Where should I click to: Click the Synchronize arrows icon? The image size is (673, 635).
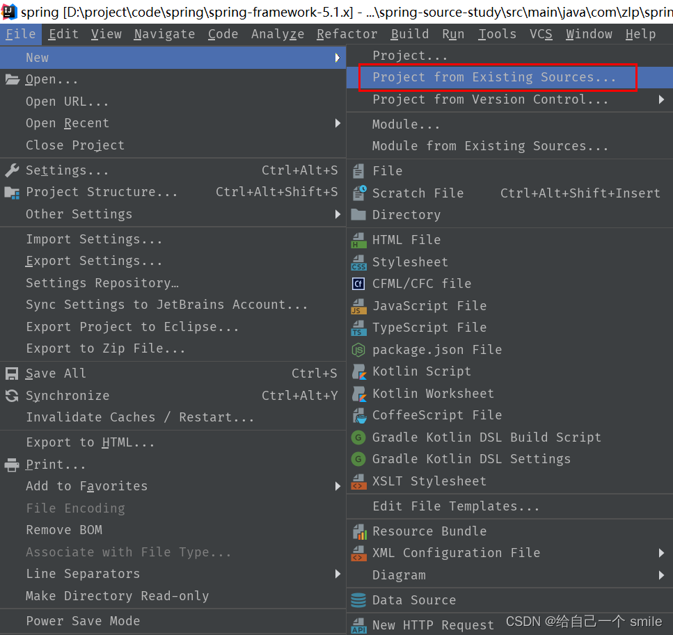tap(12, 396)
